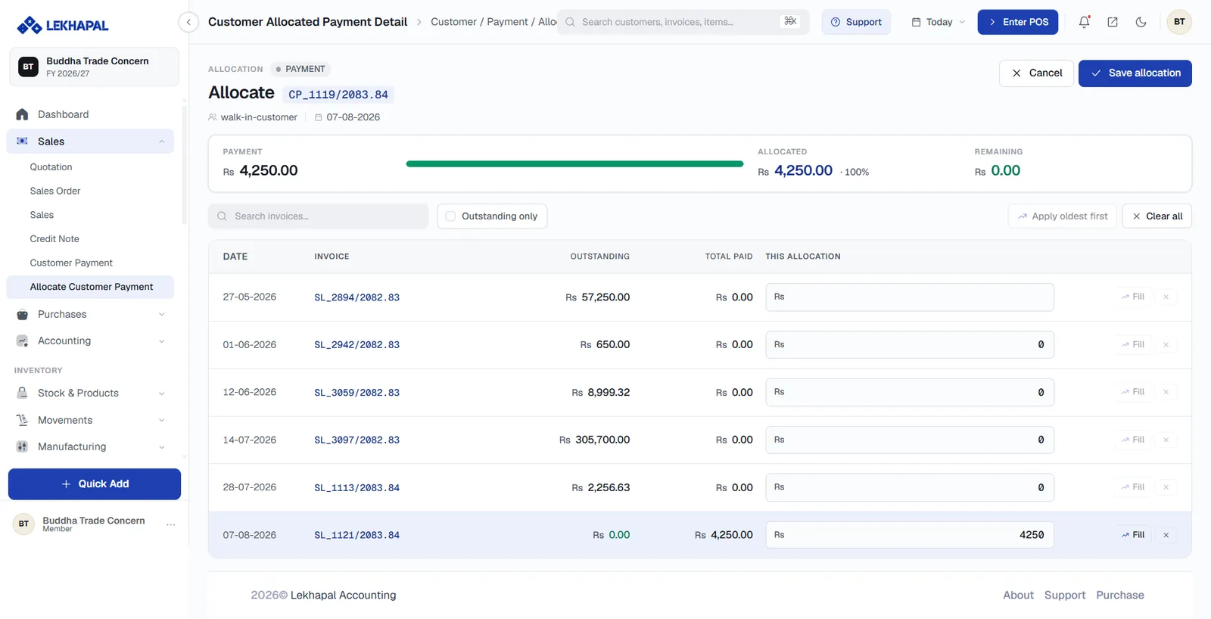Open the Today date dropdown
This screenshot has height=619, width=1211.
(938, 22)
